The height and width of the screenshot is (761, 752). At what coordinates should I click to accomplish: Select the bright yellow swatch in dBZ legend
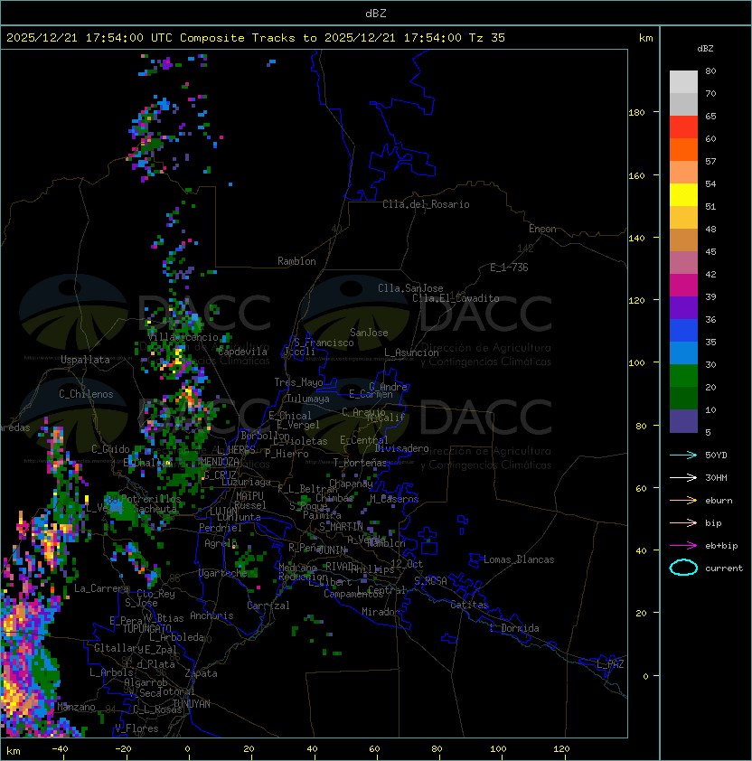683,194
